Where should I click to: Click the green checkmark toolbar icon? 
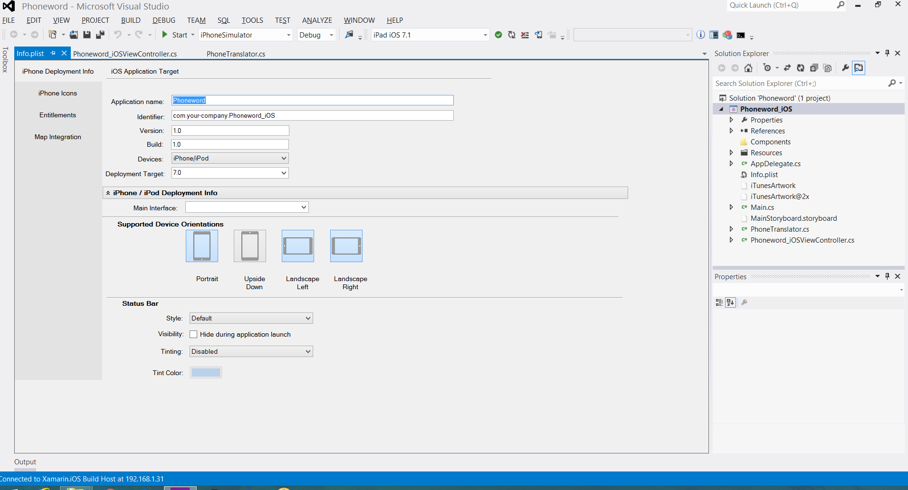(x=498, y=35)
